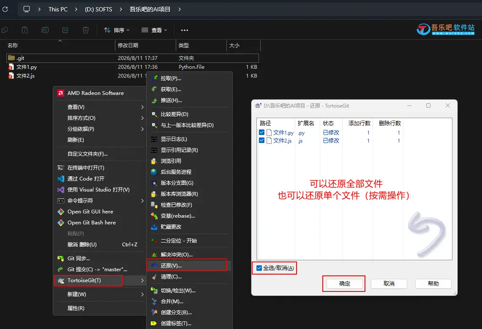The height and width of the screenshot is (329, 482).
Task: Expand the 排序方式(O) submenu
Action: click(142, 118)
